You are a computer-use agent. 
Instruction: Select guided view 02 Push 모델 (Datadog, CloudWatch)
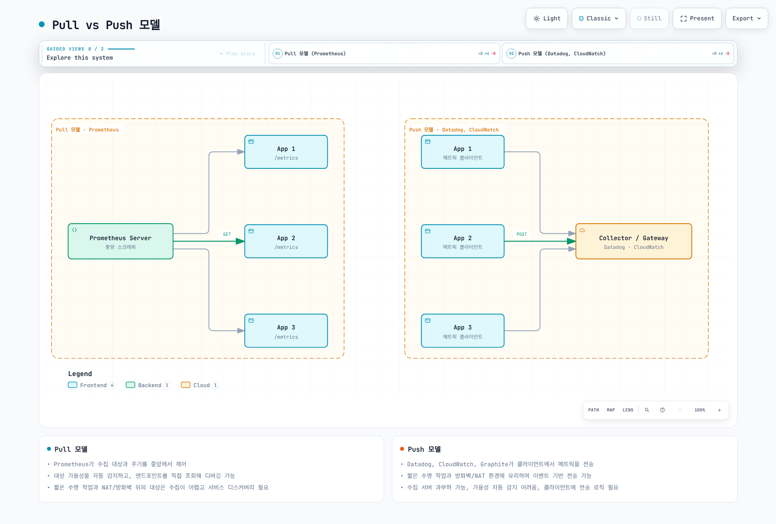[x=618, y=53]
